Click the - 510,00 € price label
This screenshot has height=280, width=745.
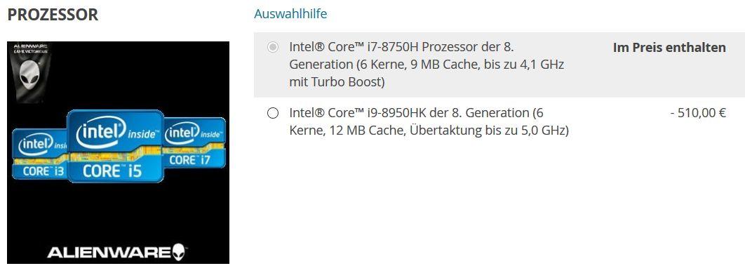pos(698,113)
